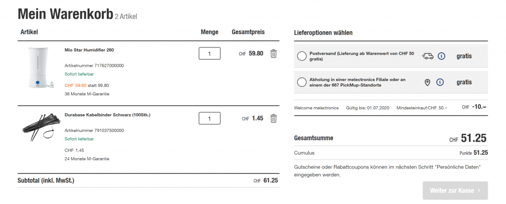
Task: Choose Abholung in Filiale radio option
Action: pos(301,82)
